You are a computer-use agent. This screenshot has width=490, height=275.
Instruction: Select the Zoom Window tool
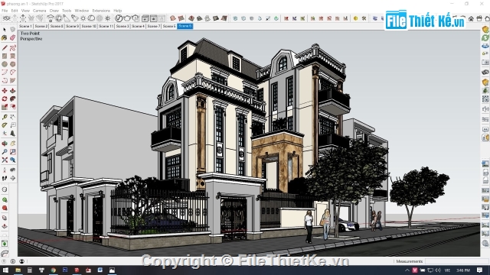tap(12, 151)
